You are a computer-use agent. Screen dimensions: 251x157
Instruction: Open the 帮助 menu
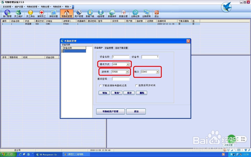(x=68, y=7)
